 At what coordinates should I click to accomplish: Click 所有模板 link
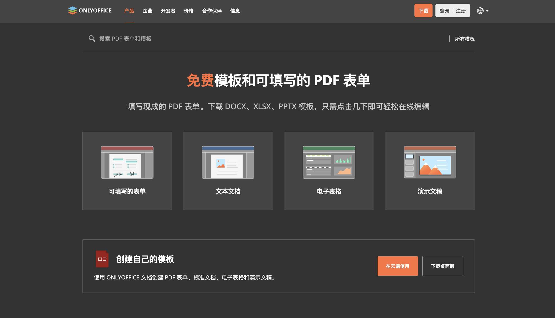coord(465,39)
